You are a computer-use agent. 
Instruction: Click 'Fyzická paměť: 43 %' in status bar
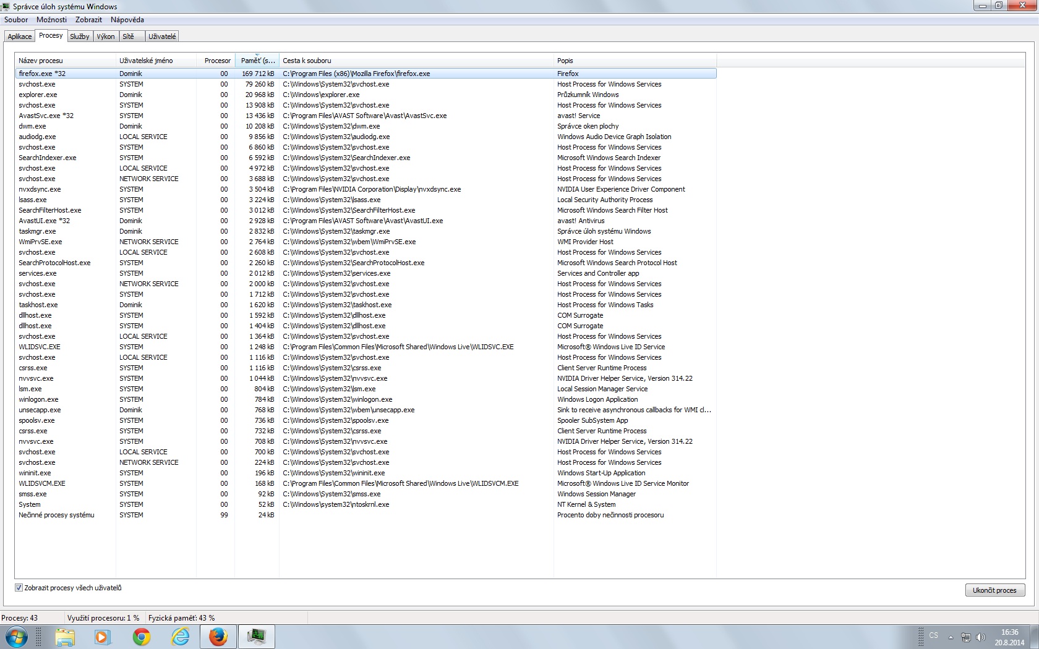coord(182,618)
